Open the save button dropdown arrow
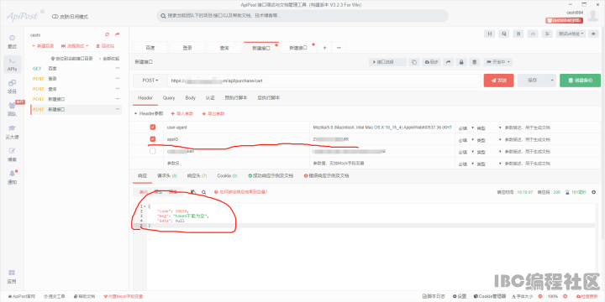The image size is (605, 302). click(x=552, y=81)
